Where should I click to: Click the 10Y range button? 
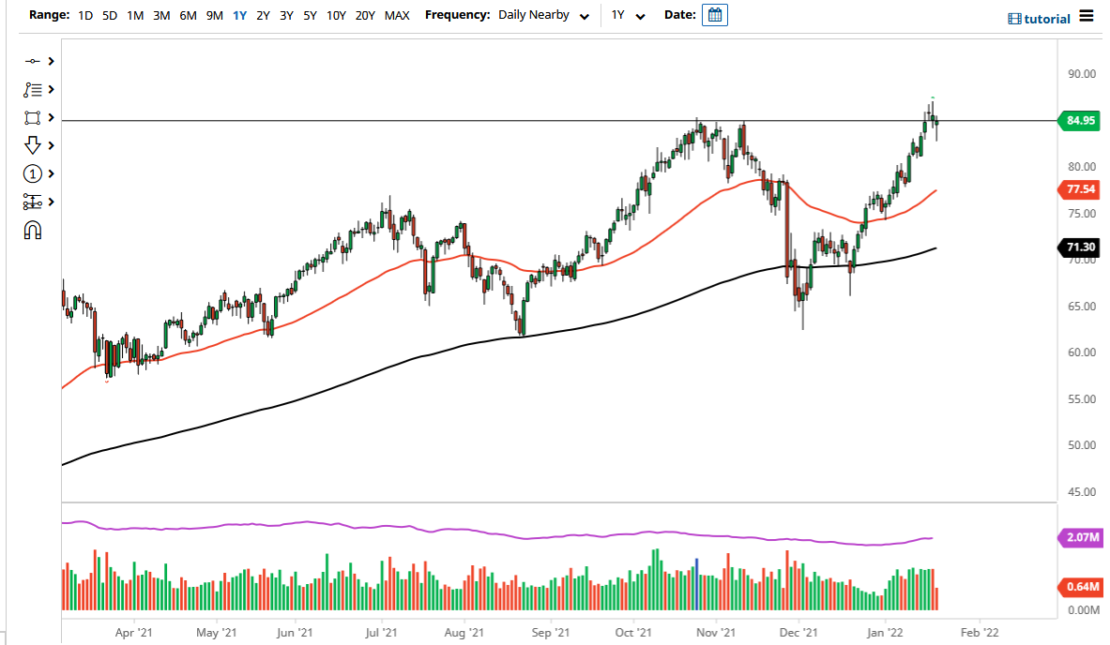(336, 15)
